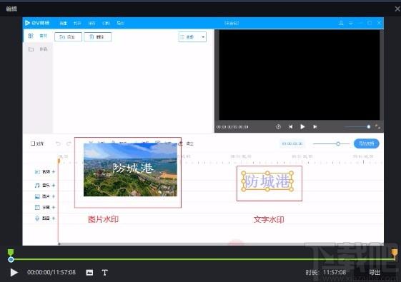Play the video in the outer editor bar
This screenshot has height=282, width=401.
(14, 272)
